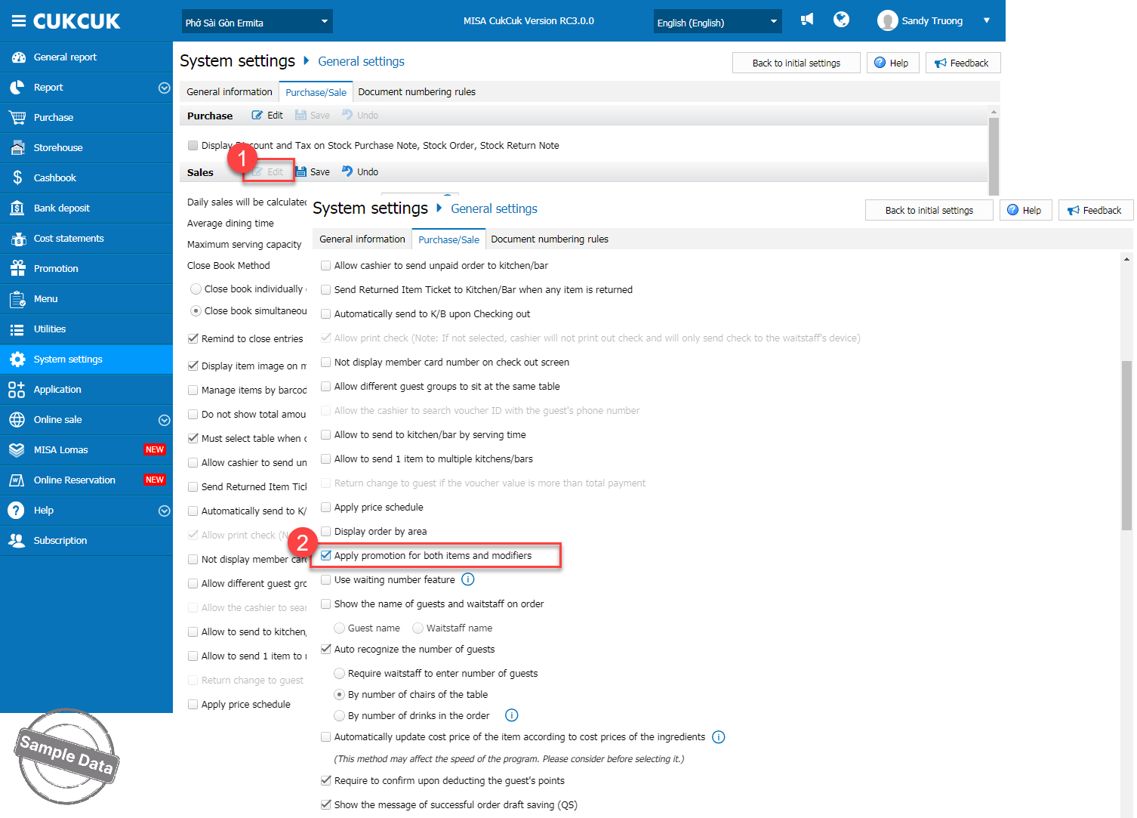Screen dimensions: 1137x818
Task: Click the globe icon in the top bar
Action: coord(841,20)
